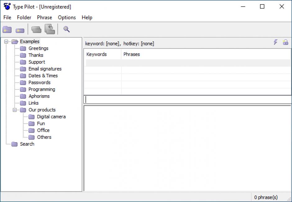Screen dimensions: 292x202
Task: Click the Search folder icon
Action: point(14,144)
